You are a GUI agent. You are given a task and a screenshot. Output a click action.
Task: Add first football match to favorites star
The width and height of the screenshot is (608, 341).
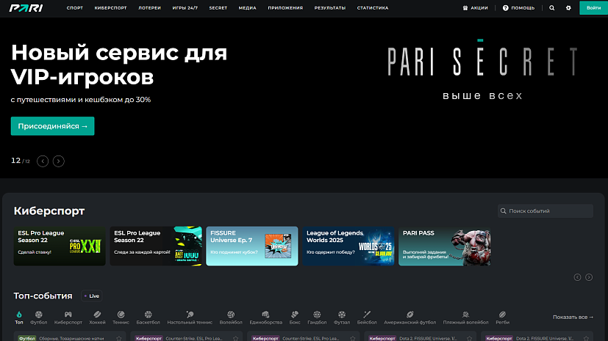click(x=119, y=339)
